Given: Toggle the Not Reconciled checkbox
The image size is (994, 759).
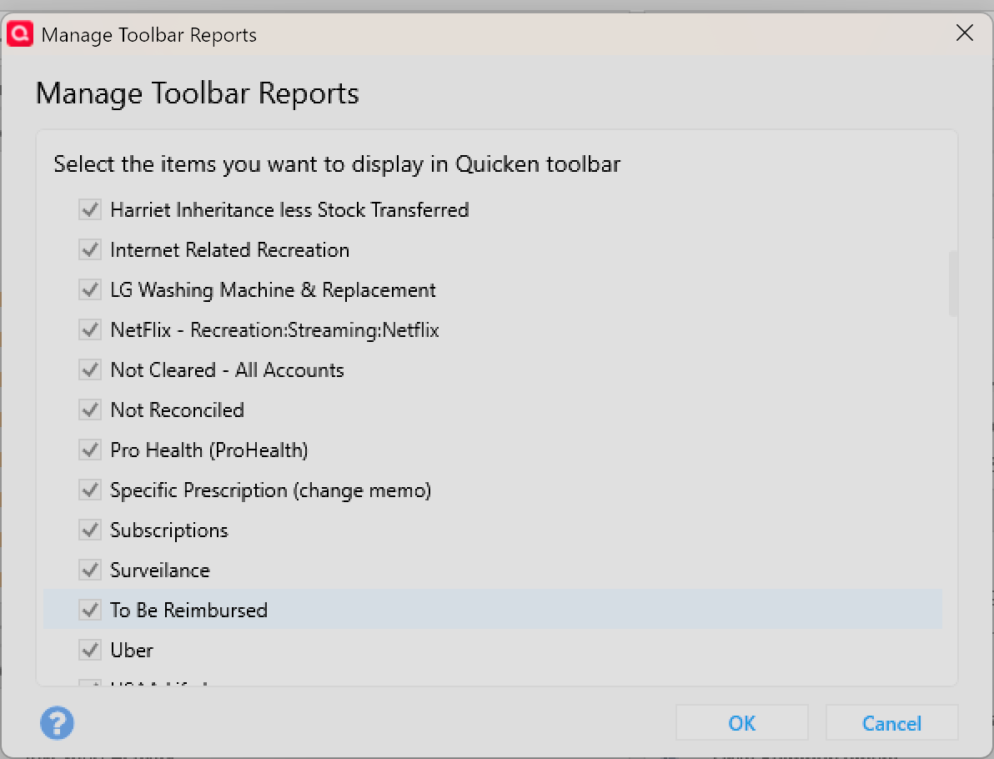Looking at the screenshot, I should tap(90, 409).
